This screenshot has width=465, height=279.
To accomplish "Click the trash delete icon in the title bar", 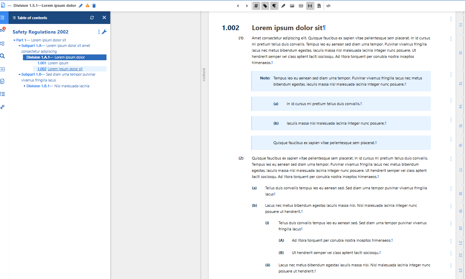I will (x=94, y=6).
